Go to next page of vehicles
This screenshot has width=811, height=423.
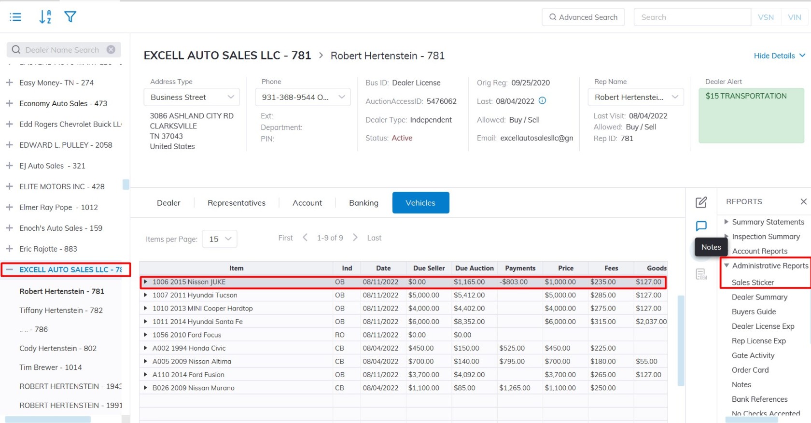[355, 238]
